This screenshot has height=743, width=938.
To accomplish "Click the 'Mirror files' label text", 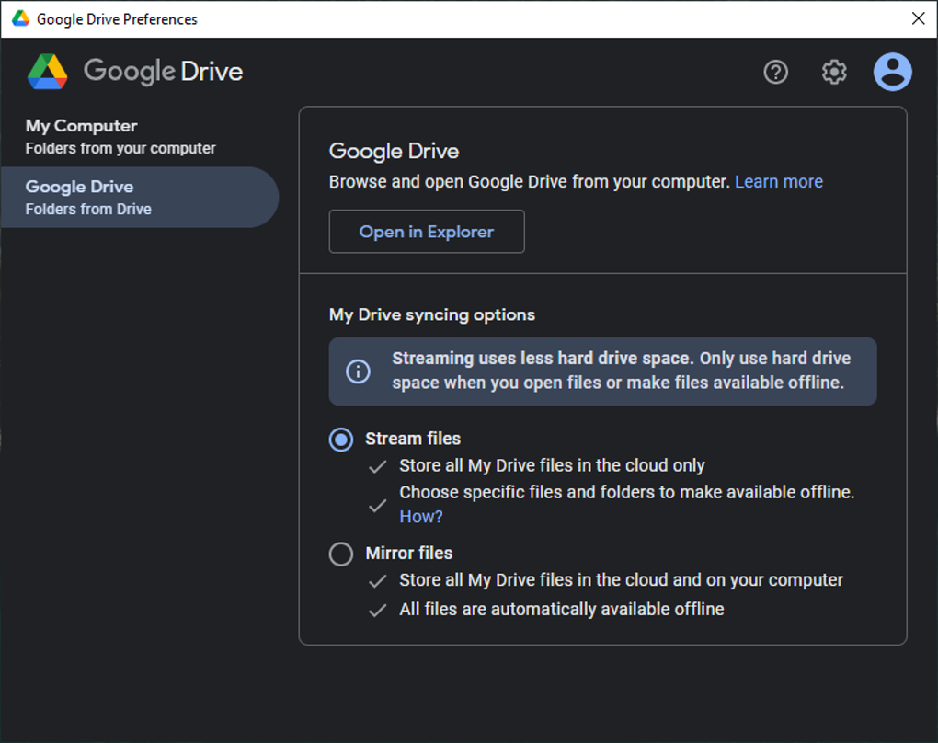I will coord(408,554).
